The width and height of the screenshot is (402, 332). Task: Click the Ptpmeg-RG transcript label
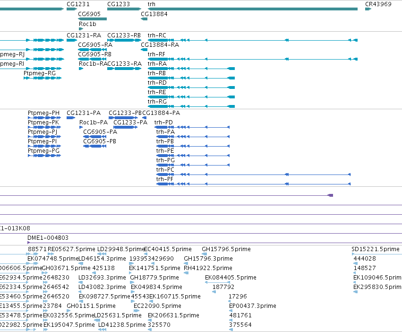click(40, 73)
